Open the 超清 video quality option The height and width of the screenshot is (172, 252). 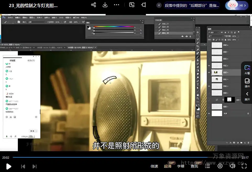coord(168,166)
